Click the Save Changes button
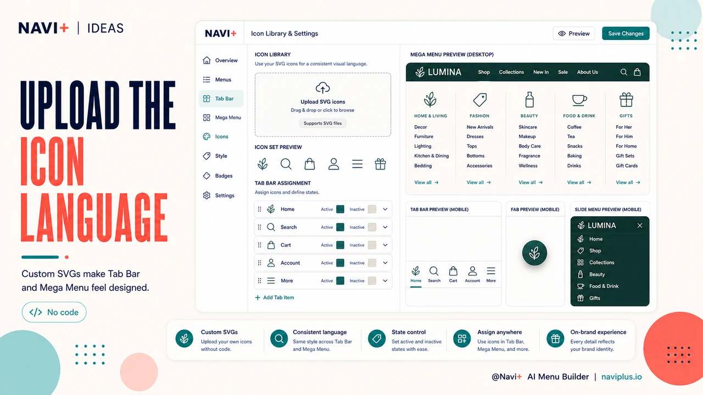Viewport: 703px width, 395px height. pyautogui.click(x=626, y=33)
